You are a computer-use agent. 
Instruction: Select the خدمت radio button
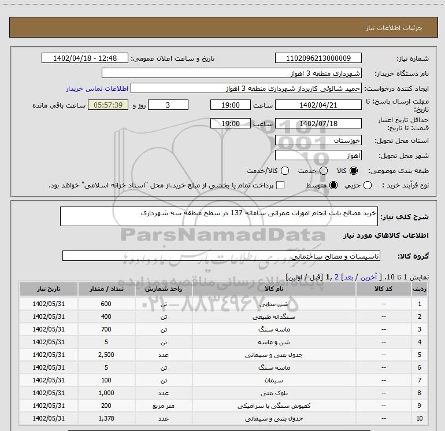324,171
